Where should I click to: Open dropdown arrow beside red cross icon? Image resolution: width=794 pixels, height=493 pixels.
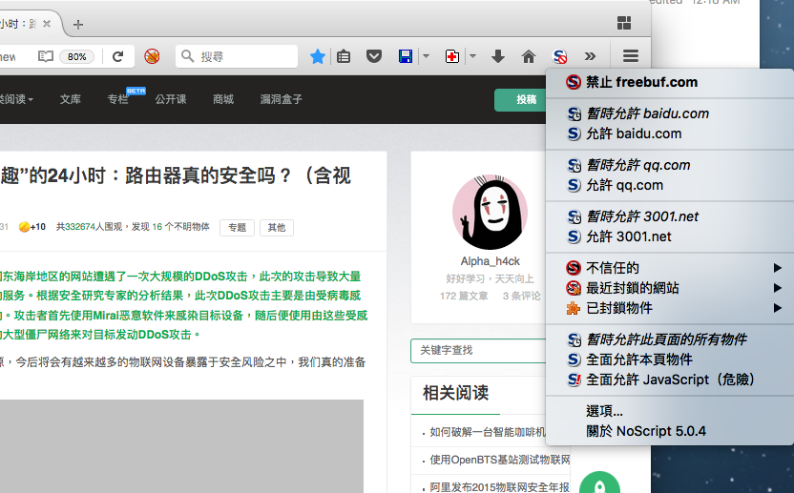point(472,56)
